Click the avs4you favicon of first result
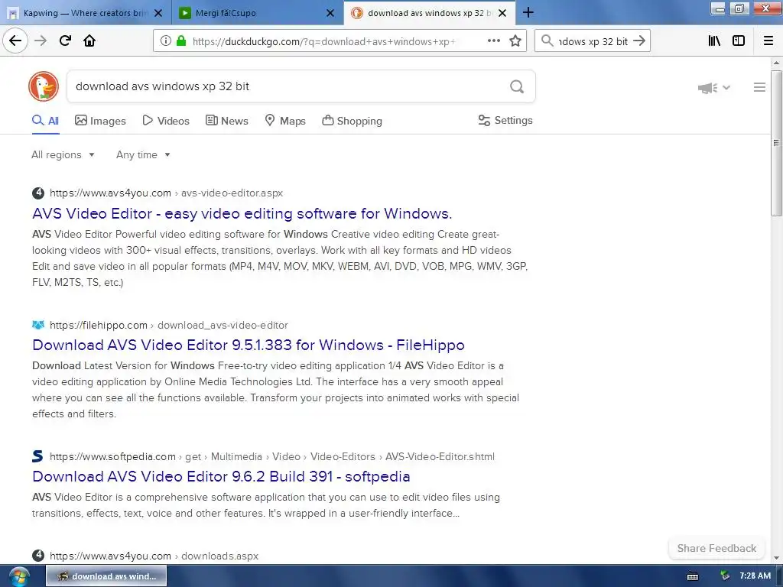 point(38,193)
